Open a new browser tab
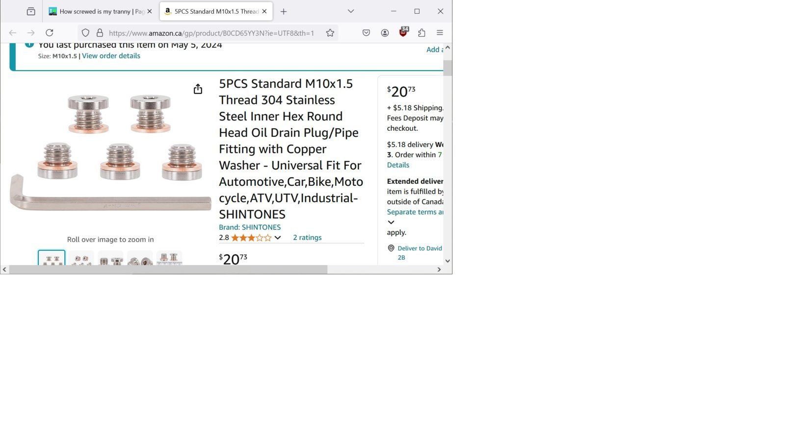The height and width of the screenshot is (441, 785). 284,11
